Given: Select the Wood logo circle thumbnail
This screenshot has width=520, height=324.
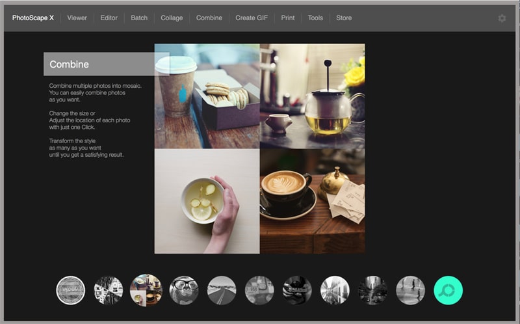Looking at the screenshot, I should pyautogui.click(x=71, y=290).
